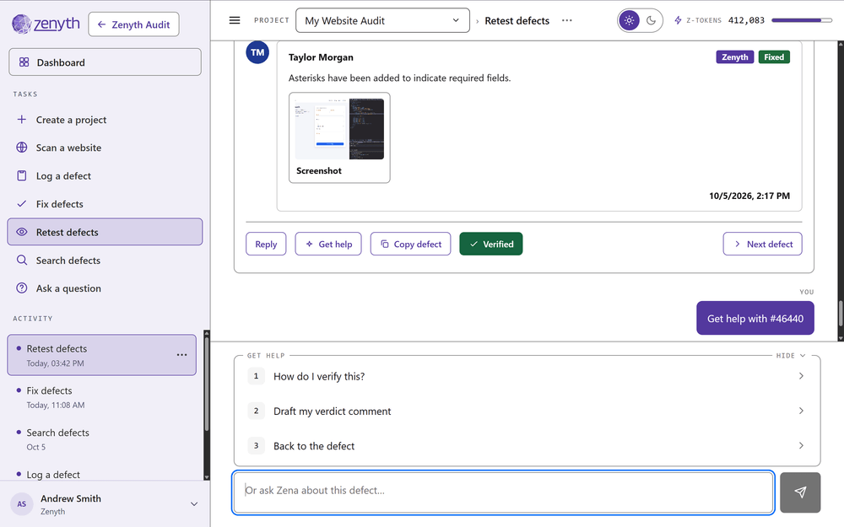Click the AS user avatar
Image resolution: width=844 pixels, height=527 pixels.
(22, 504)
